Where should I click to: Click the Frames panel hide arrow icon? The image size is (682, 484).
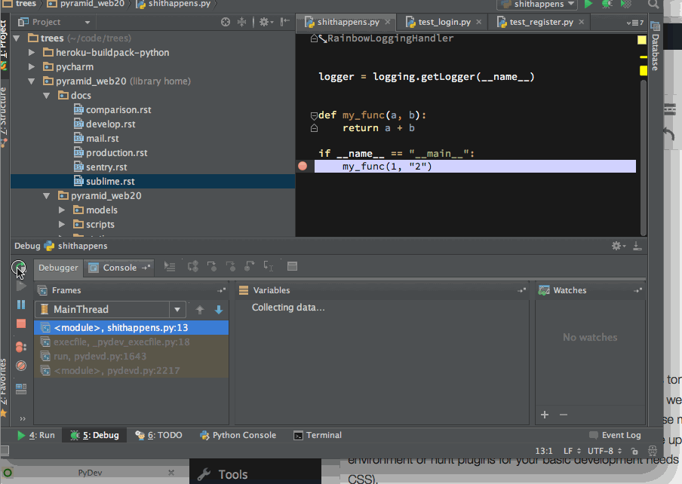pyautogui.click(x=221, y=290)
